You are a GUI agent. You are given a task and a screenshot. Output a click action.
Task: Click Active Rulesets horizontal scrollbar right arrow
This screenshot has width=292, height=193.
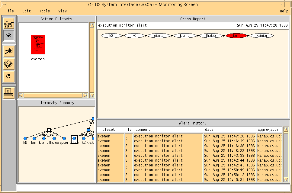click(x=85, y=95)
